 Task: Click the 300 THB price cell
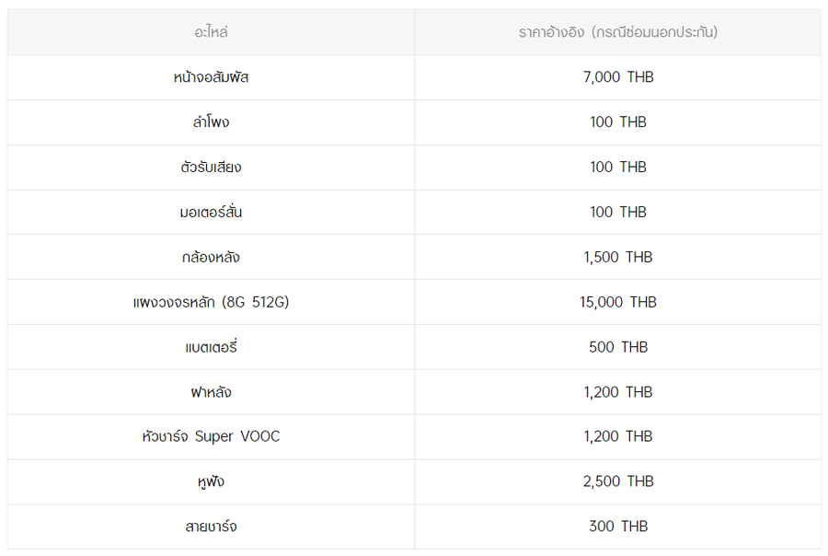[x=617, y=527]
